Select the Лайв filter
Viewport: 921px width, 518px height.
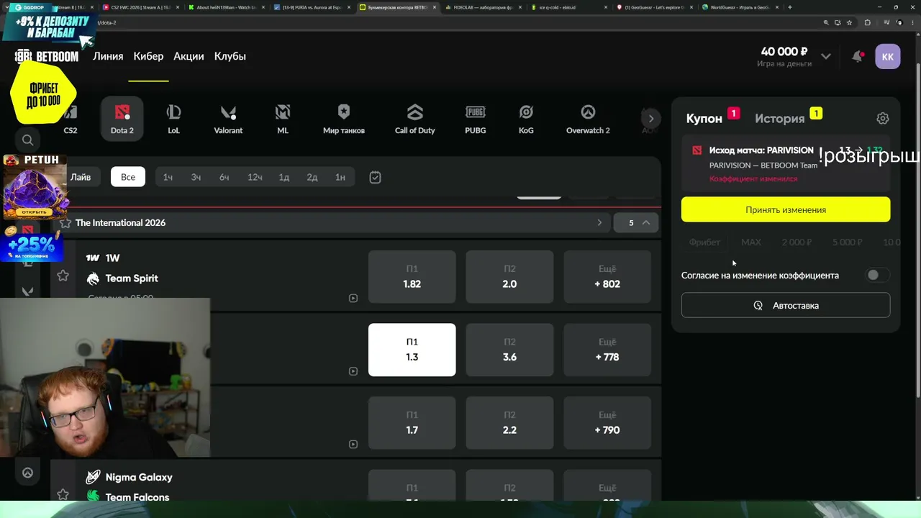81,177
